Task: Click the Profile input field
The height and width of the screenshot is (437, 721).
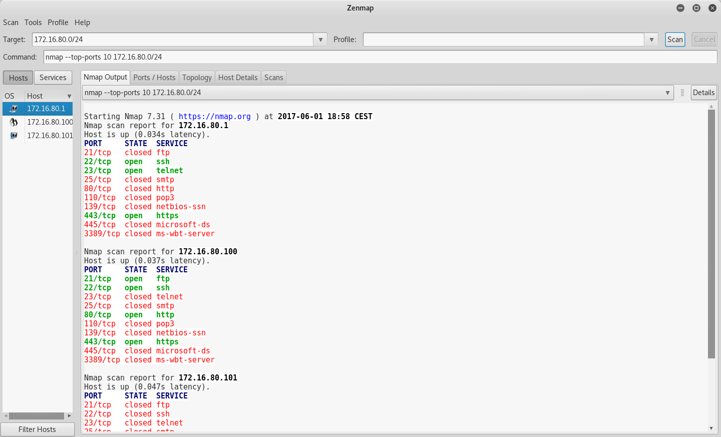Action: pos(504,40)
